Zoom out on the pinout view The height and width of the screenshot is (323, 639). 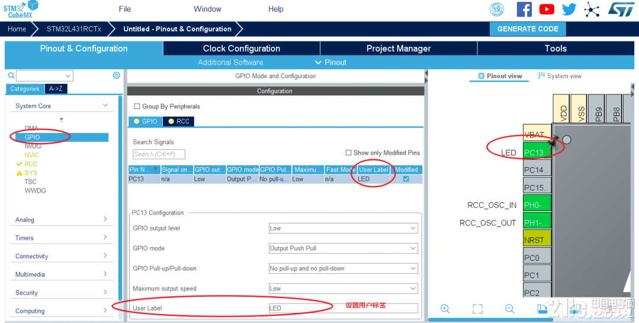click(509, 309)
